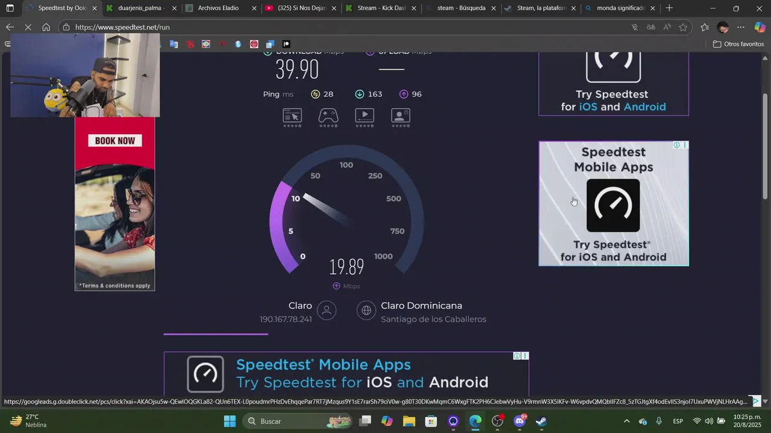Go back with the browser back arrow
Screen dimensions: 771x433
click(10, 27)
